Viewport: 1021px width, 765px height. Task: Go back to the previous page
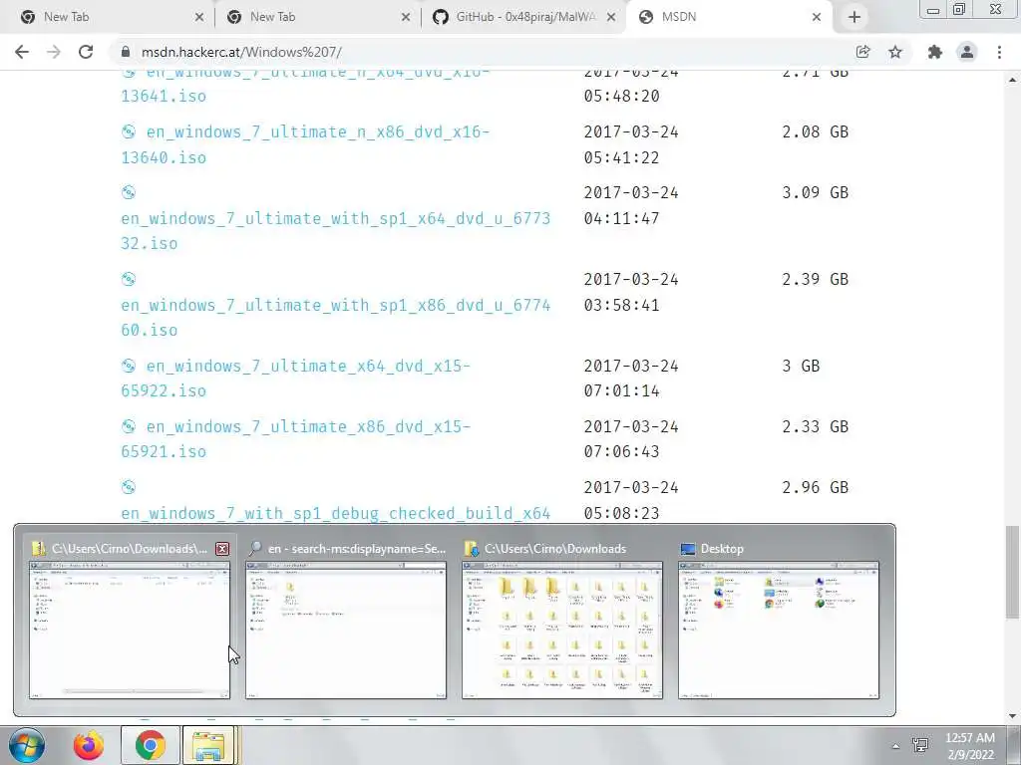pyautogui.click(x=22, y=52)
